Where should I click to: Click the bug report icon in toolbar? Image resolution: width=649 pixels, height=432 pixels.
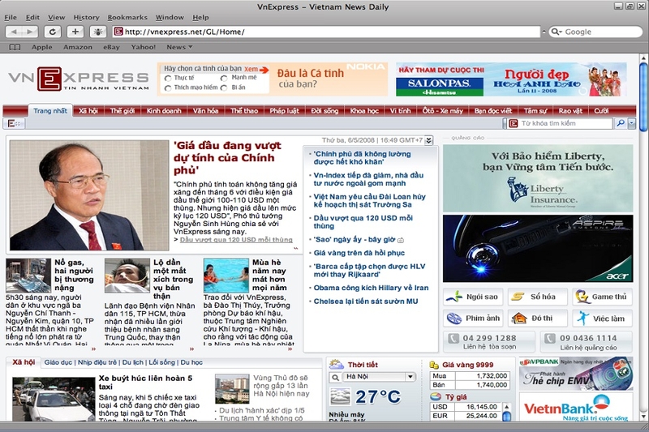[97, 32]
